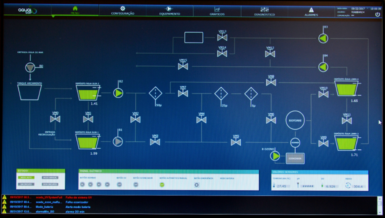Viewport: 385px width, 218px height.
Task: Click the B Ozono pump icon
Action: pyautogui.click(x=275, y=156)
